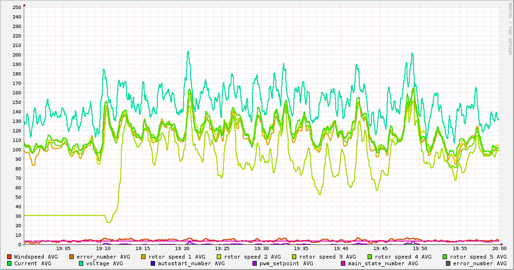This screenshot has height=270, width=514.
Task: Select the rotor speed 1 AVG swatch
Action: point(144,257)
